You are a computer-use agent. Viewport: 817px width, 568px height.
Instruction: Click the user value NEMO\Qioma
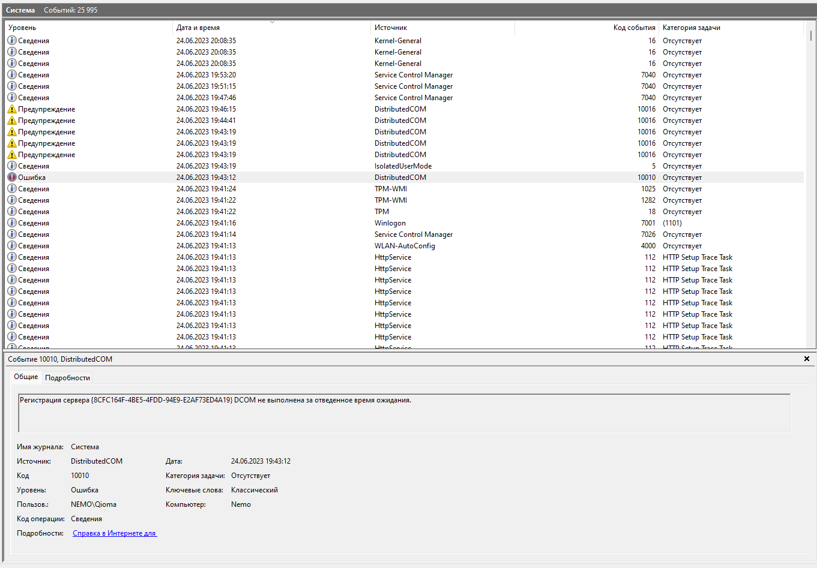pos(94,504)
